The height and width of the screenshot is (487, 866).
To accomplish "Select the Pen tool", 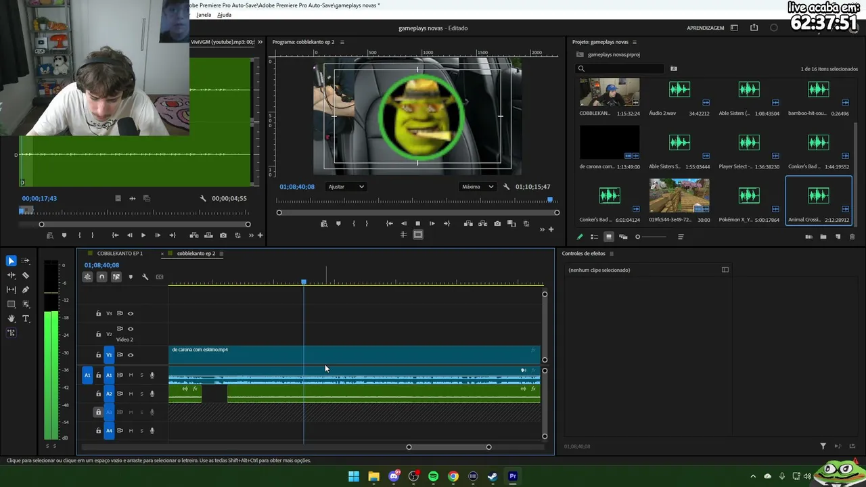I will (26, 289).
